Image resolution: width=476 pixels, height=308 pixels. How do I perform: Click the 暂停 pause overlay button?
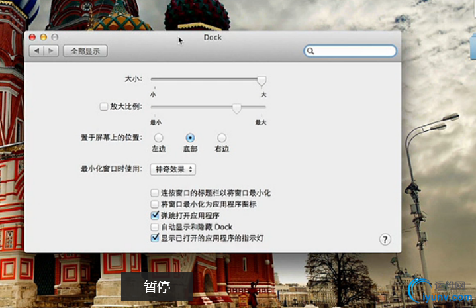click(x=157, y=286)
